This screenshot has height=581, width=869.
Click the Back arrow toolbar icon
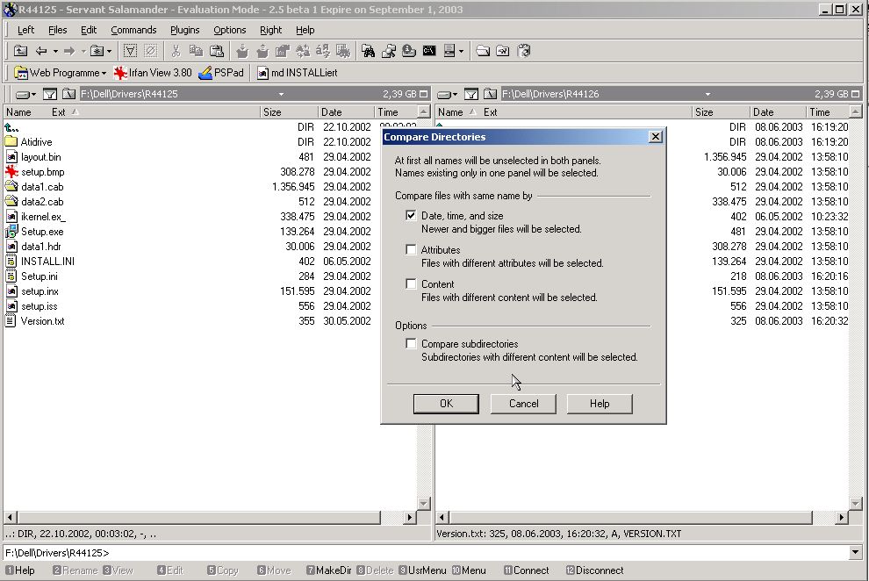coord(41,51)
